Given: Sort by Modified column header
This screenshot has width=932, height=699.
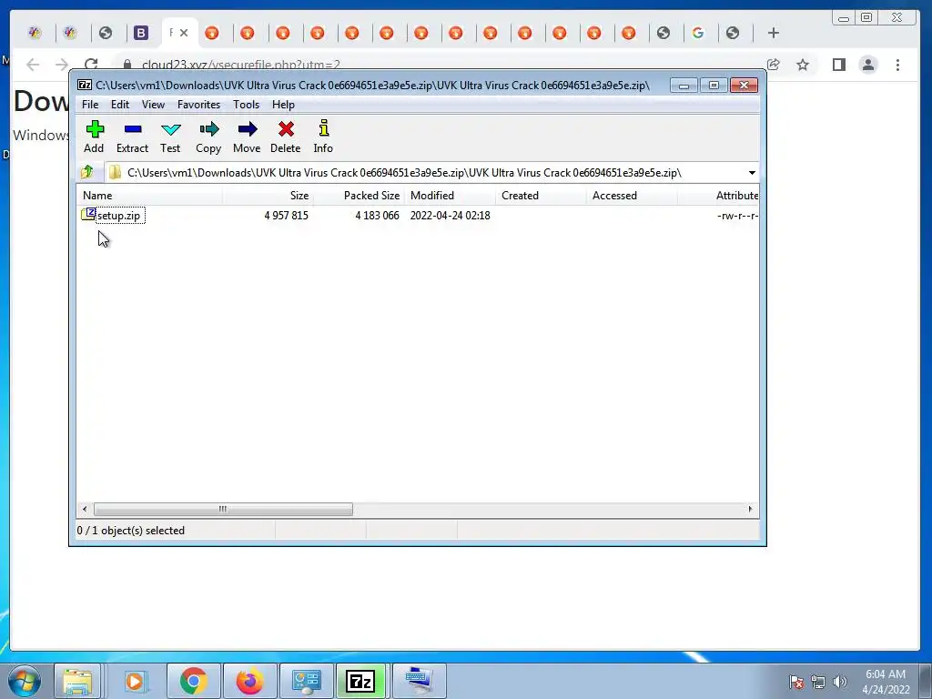Looking at the screenshot, I should point(450,196).
